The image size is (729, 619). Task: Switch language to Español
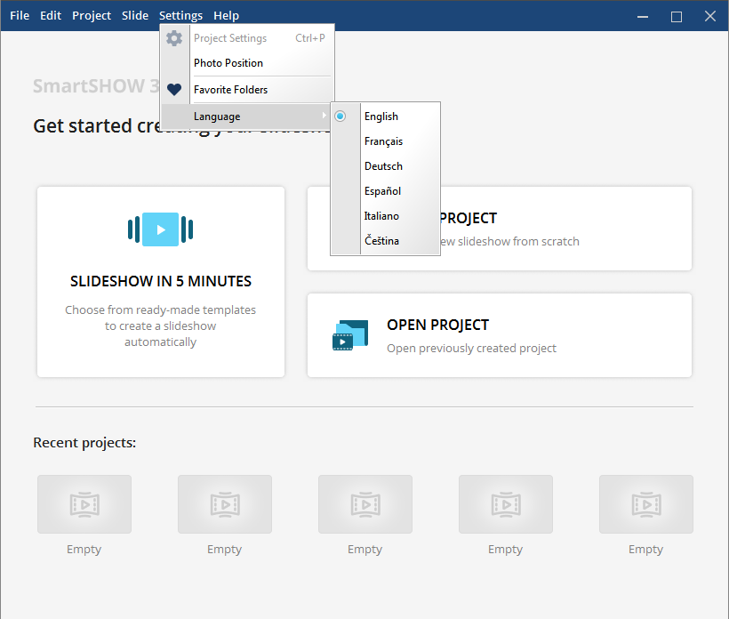386,191
